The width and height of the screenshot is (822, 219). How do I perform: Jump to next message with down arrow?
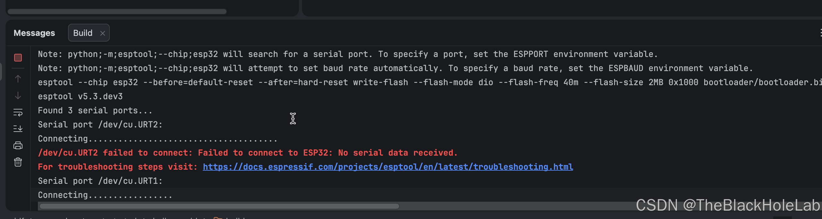tap(18, 95)
